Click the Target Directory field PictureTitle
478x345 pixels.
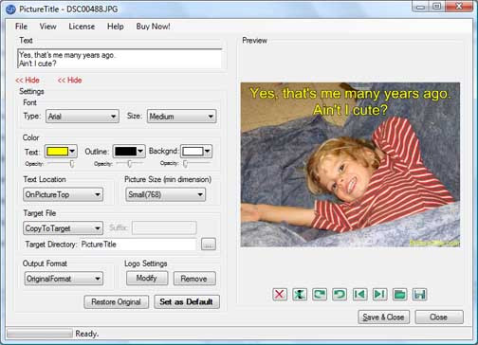(138, 245)
